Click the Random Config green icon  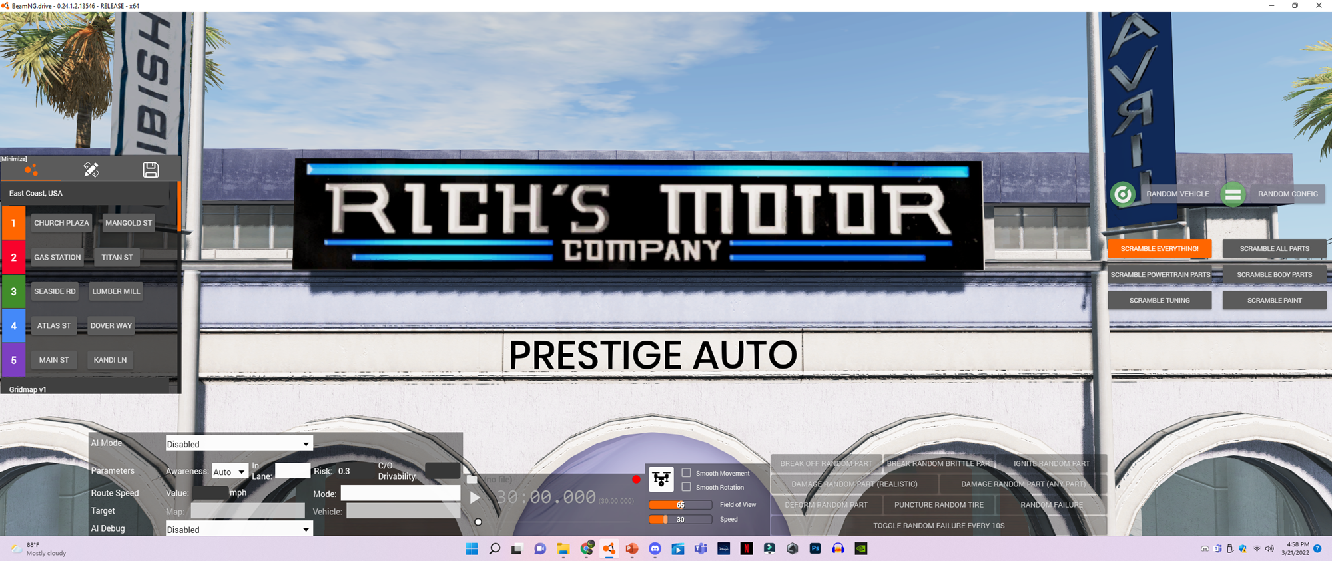tap(1233, 194)
